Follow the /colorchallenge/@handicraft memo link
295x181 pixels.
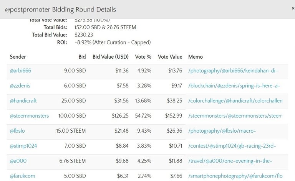click(235, 101)
